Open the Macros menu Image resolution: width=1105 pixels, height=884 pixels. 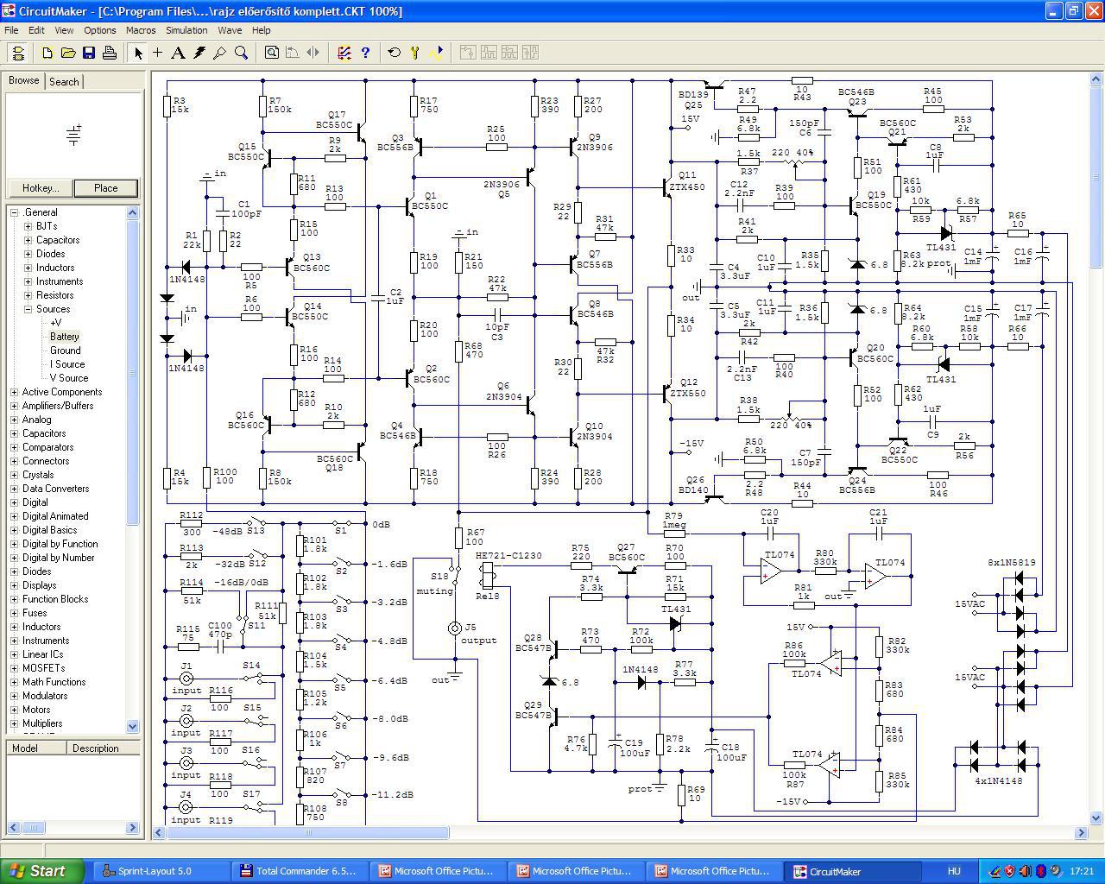(141, 30)
